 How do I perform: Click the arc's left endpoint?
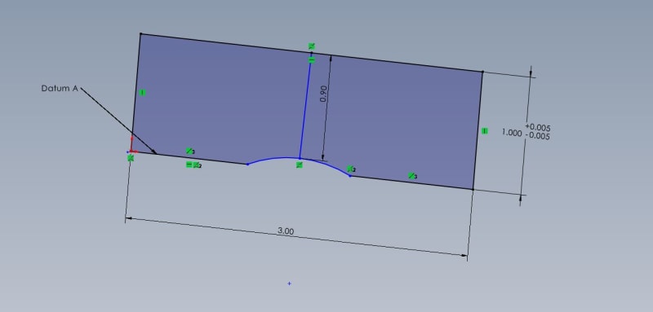click(x=247, y=165)
